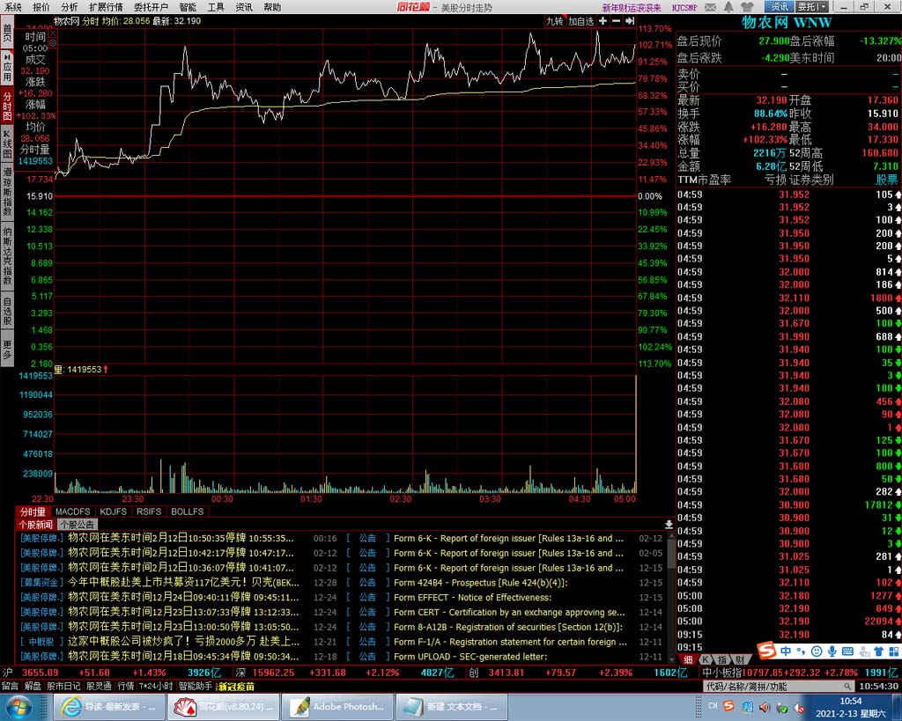Switch to the Adobe Photoshop taskbar window
This screenshot has height=721, width=902.
click(337, 707)
